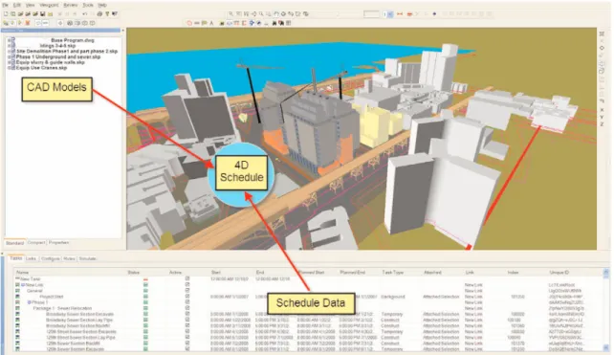Click the Name column header
The height and width of the screenshot is (355, 614).
tap(23, 273)
